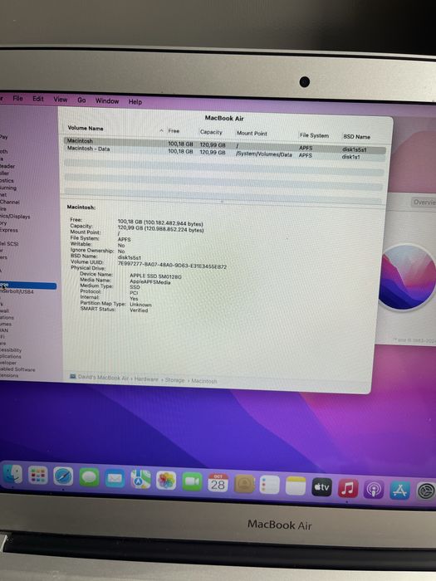Open the Window menu

tap(107, 100)
